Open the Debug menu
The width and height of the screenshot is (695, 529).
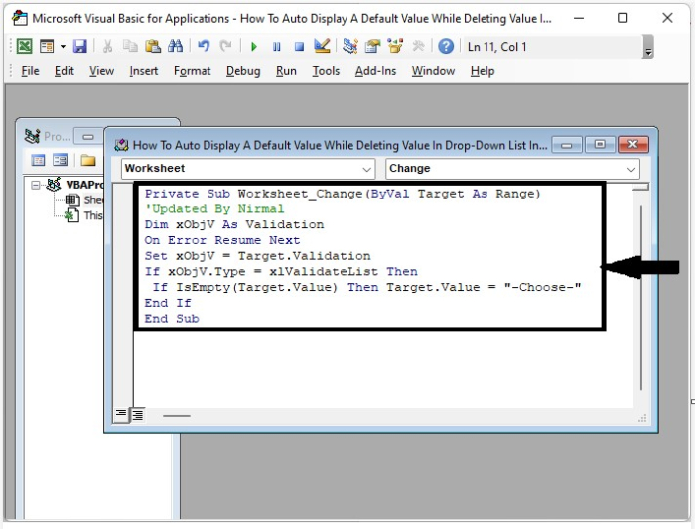pos(243,71)
